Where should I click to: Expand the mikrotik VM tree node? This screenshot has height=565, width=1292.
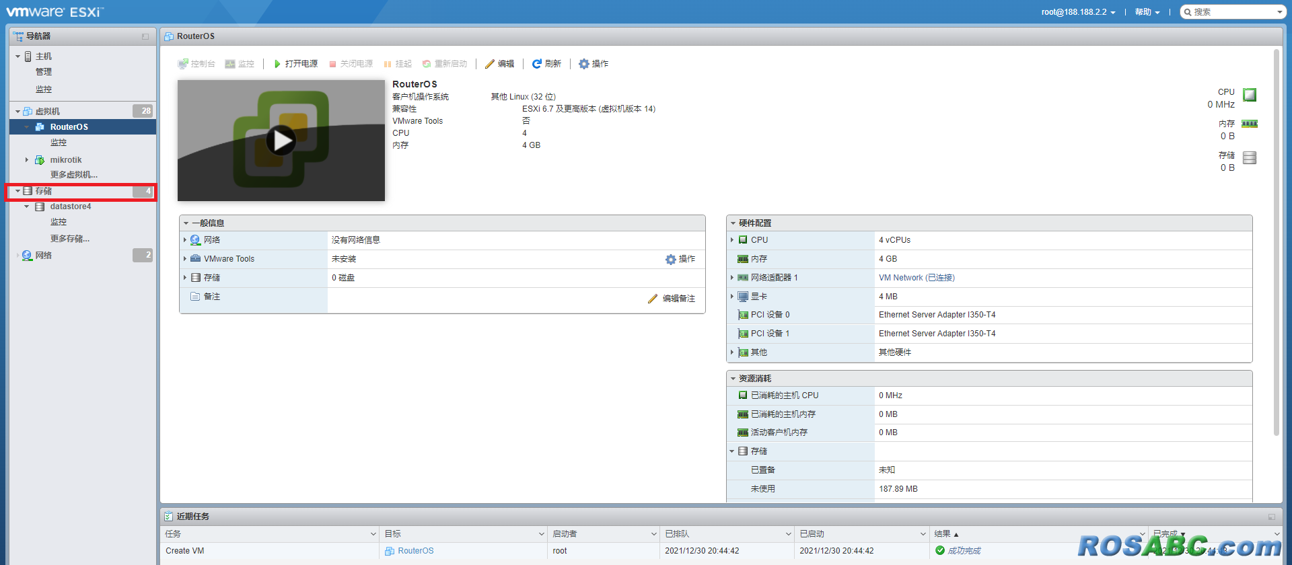(x=27, y=160)
